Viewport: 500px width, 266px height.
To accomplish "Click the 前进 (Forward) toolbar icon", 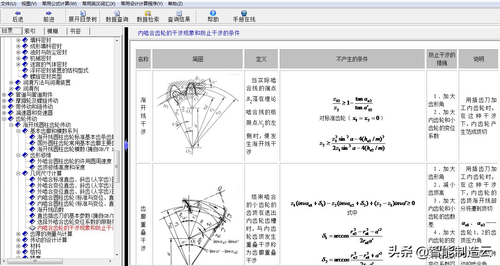I will point(49,16).
